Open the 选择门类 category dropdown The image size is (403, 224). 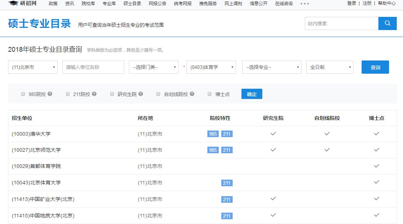click(153, 67)
